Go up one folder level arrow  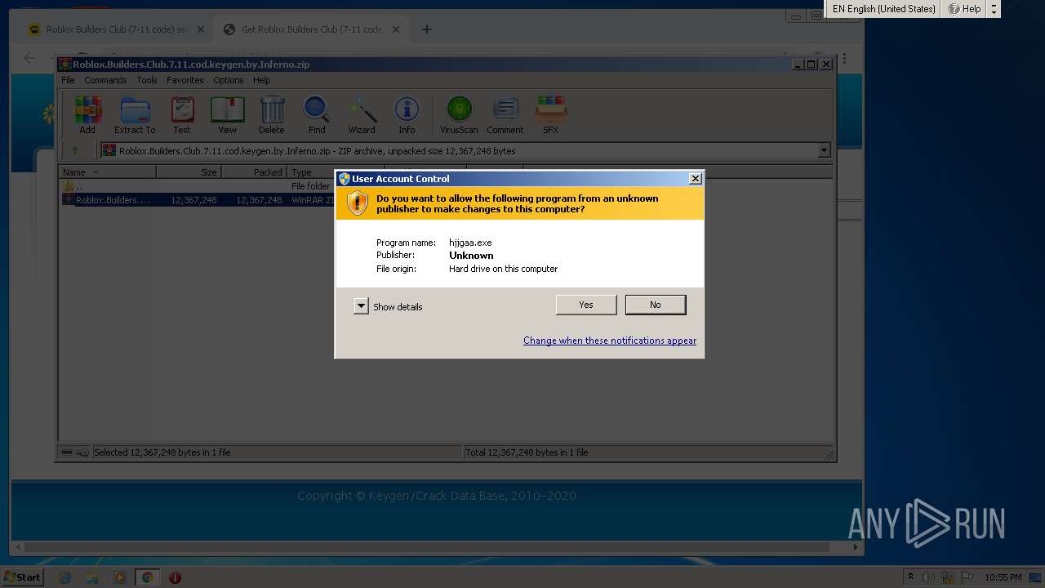click(x=75, y=150)
